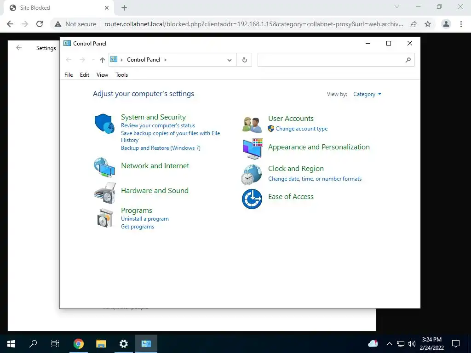The height and width of the screenshot is (353, 471).
Task: Expand View by Category dropdown
Action: [x=368, y=94]
